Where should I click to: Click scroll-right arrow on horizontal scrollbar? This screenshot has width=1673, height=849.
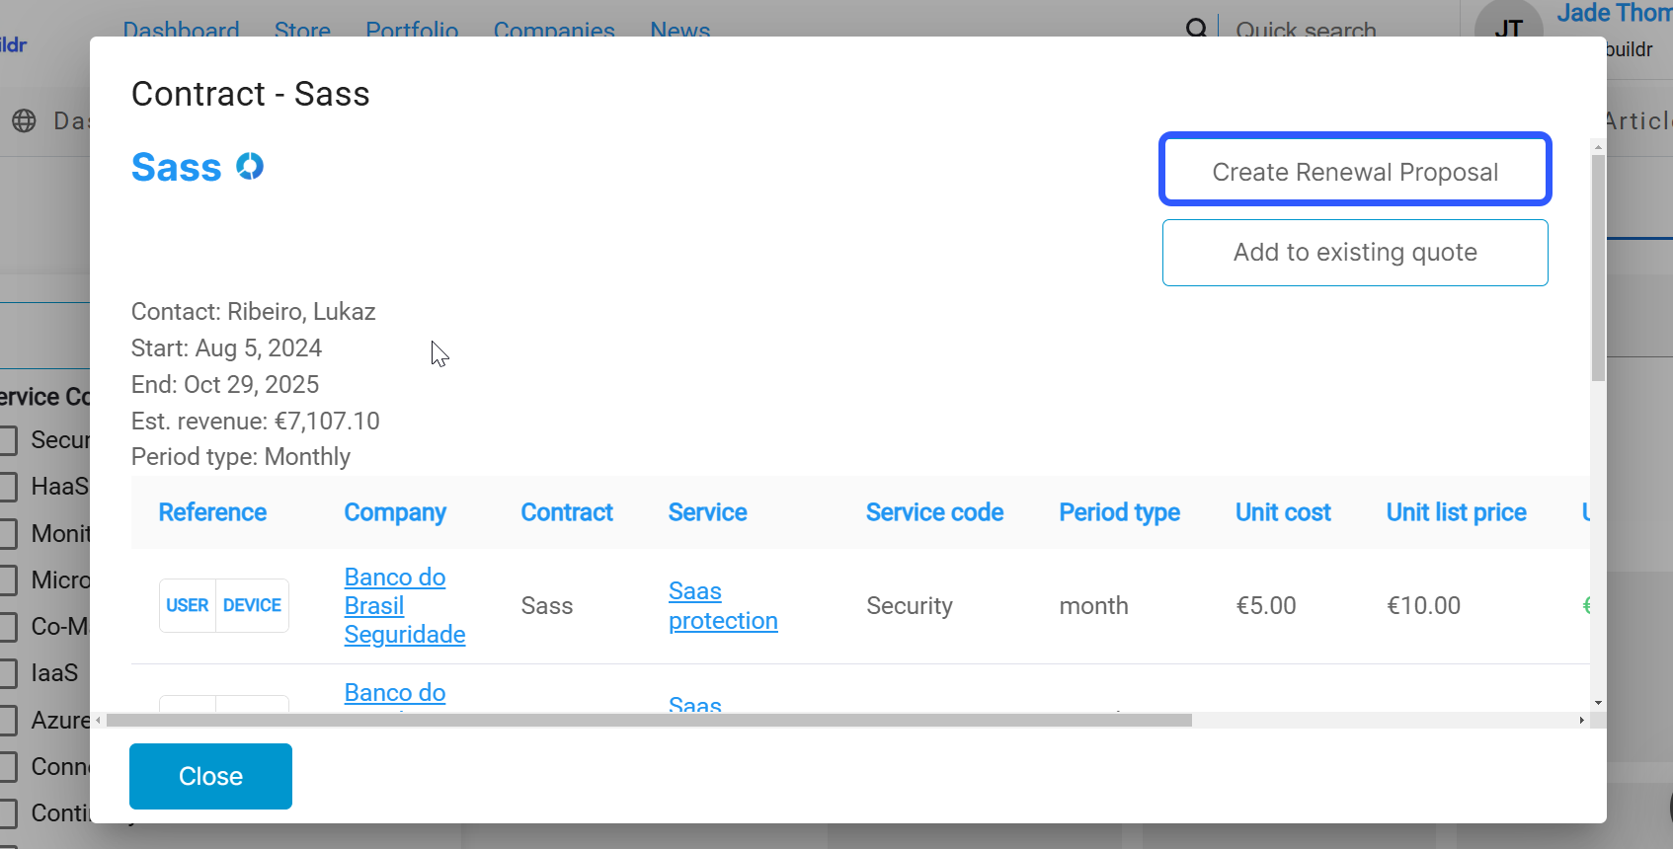click(x=1581, y=721)
